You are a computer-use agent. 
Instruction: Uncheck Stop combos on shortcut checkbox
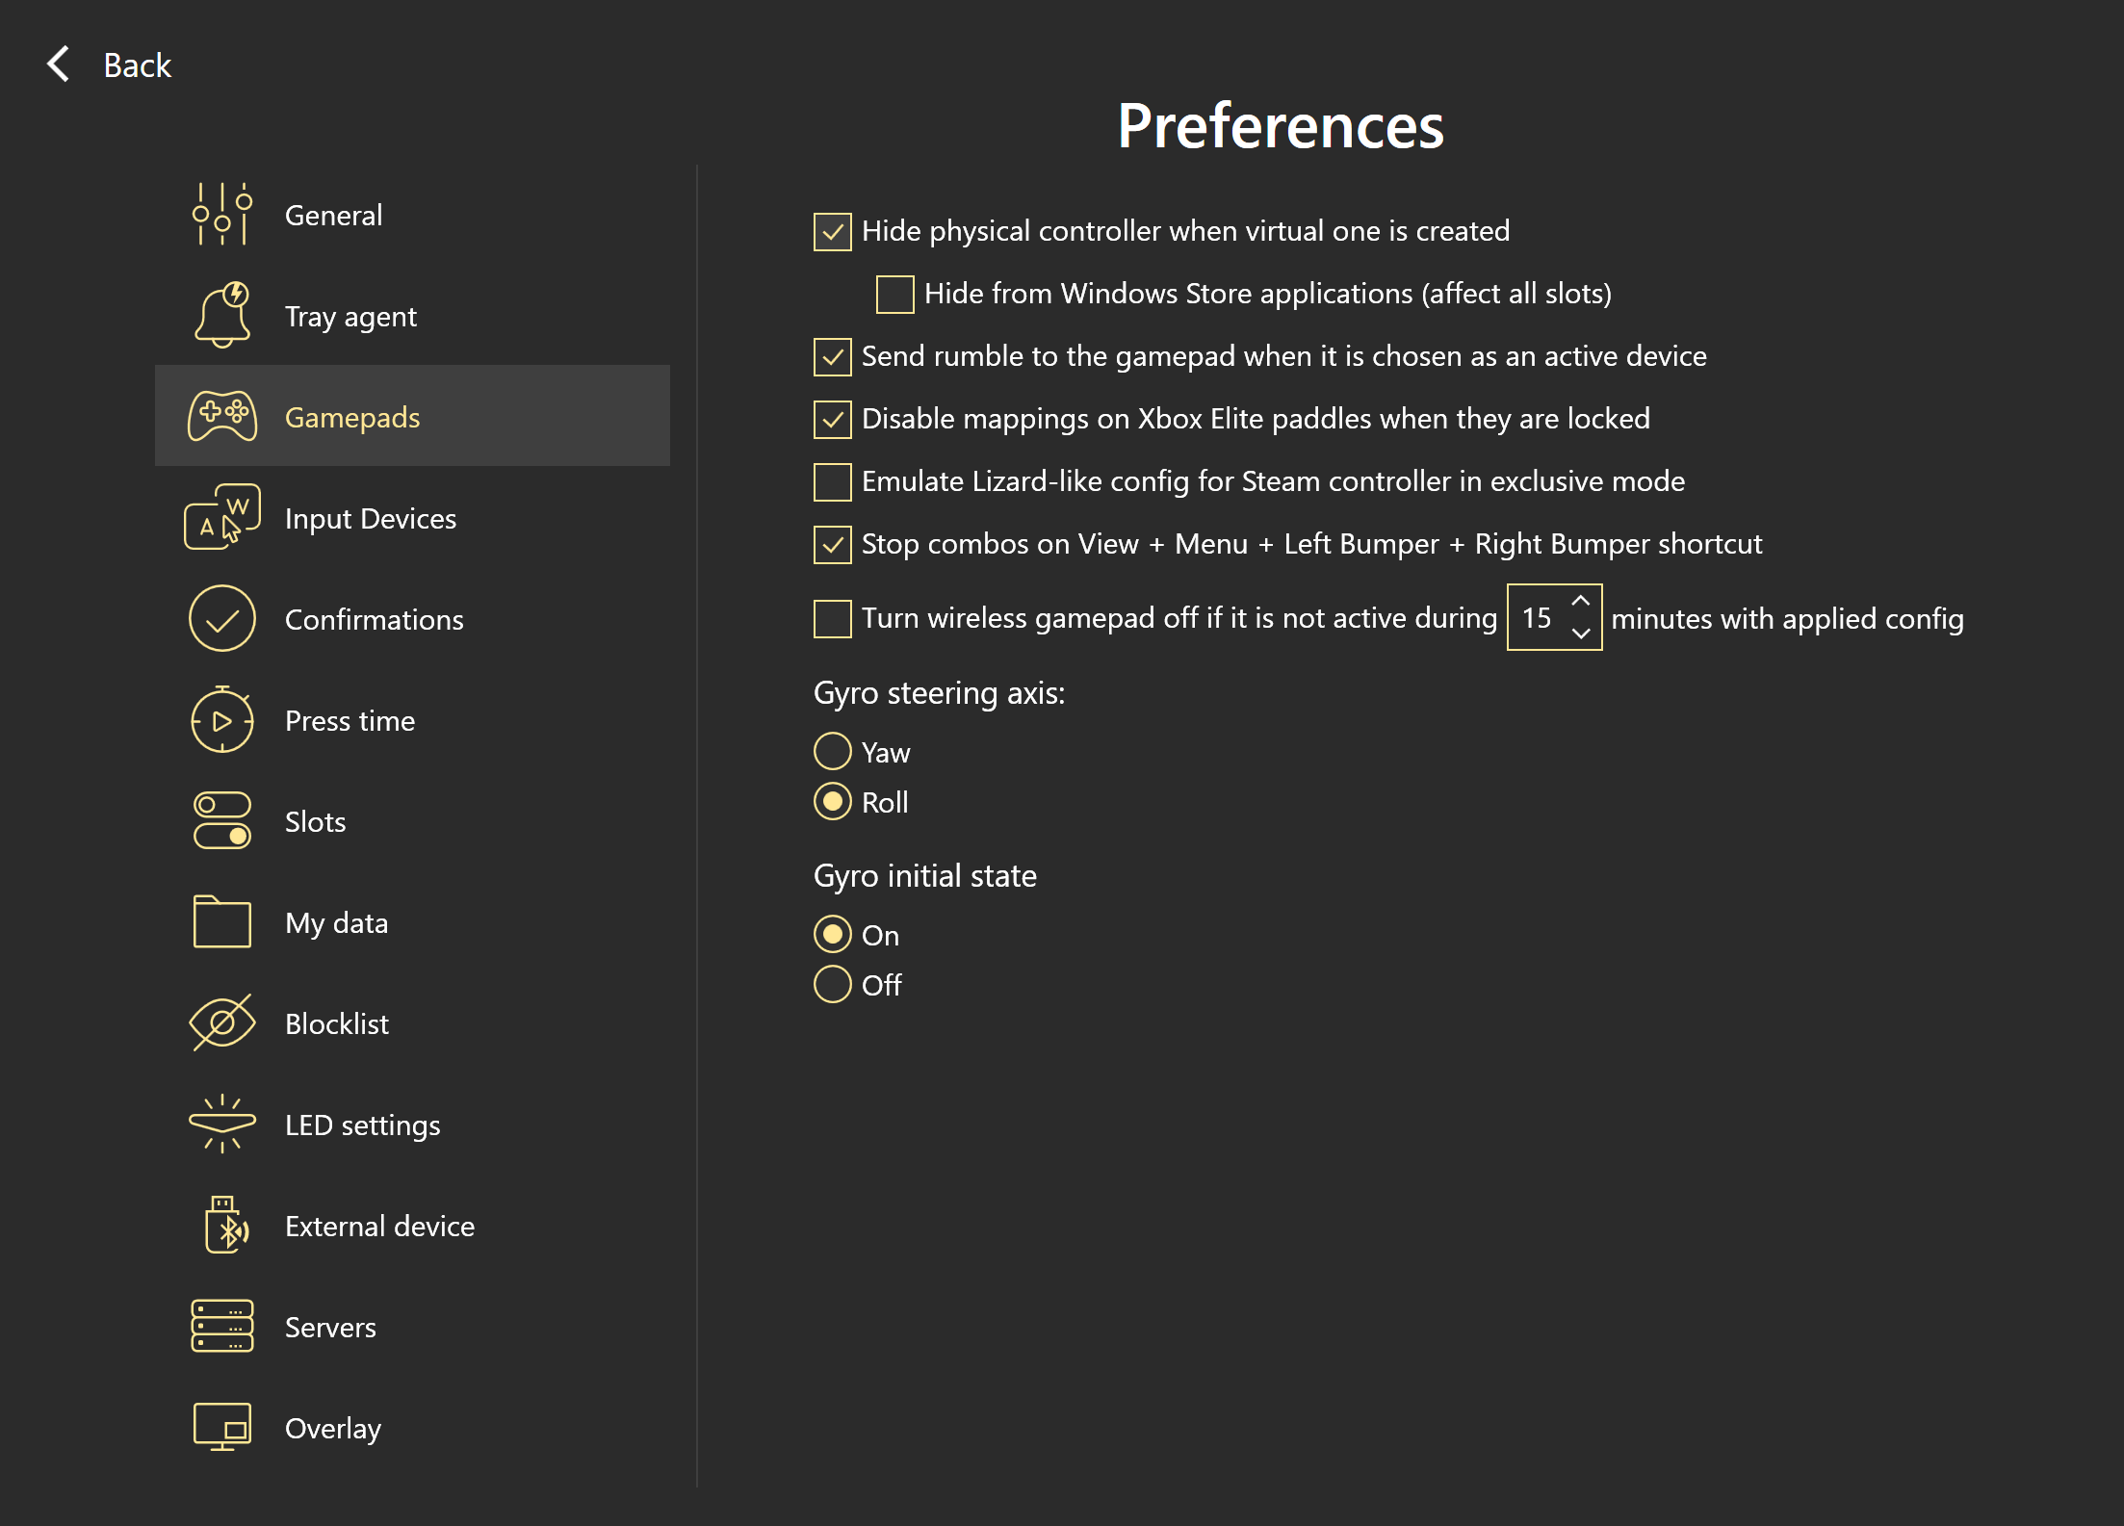click(x=833, y=545)
